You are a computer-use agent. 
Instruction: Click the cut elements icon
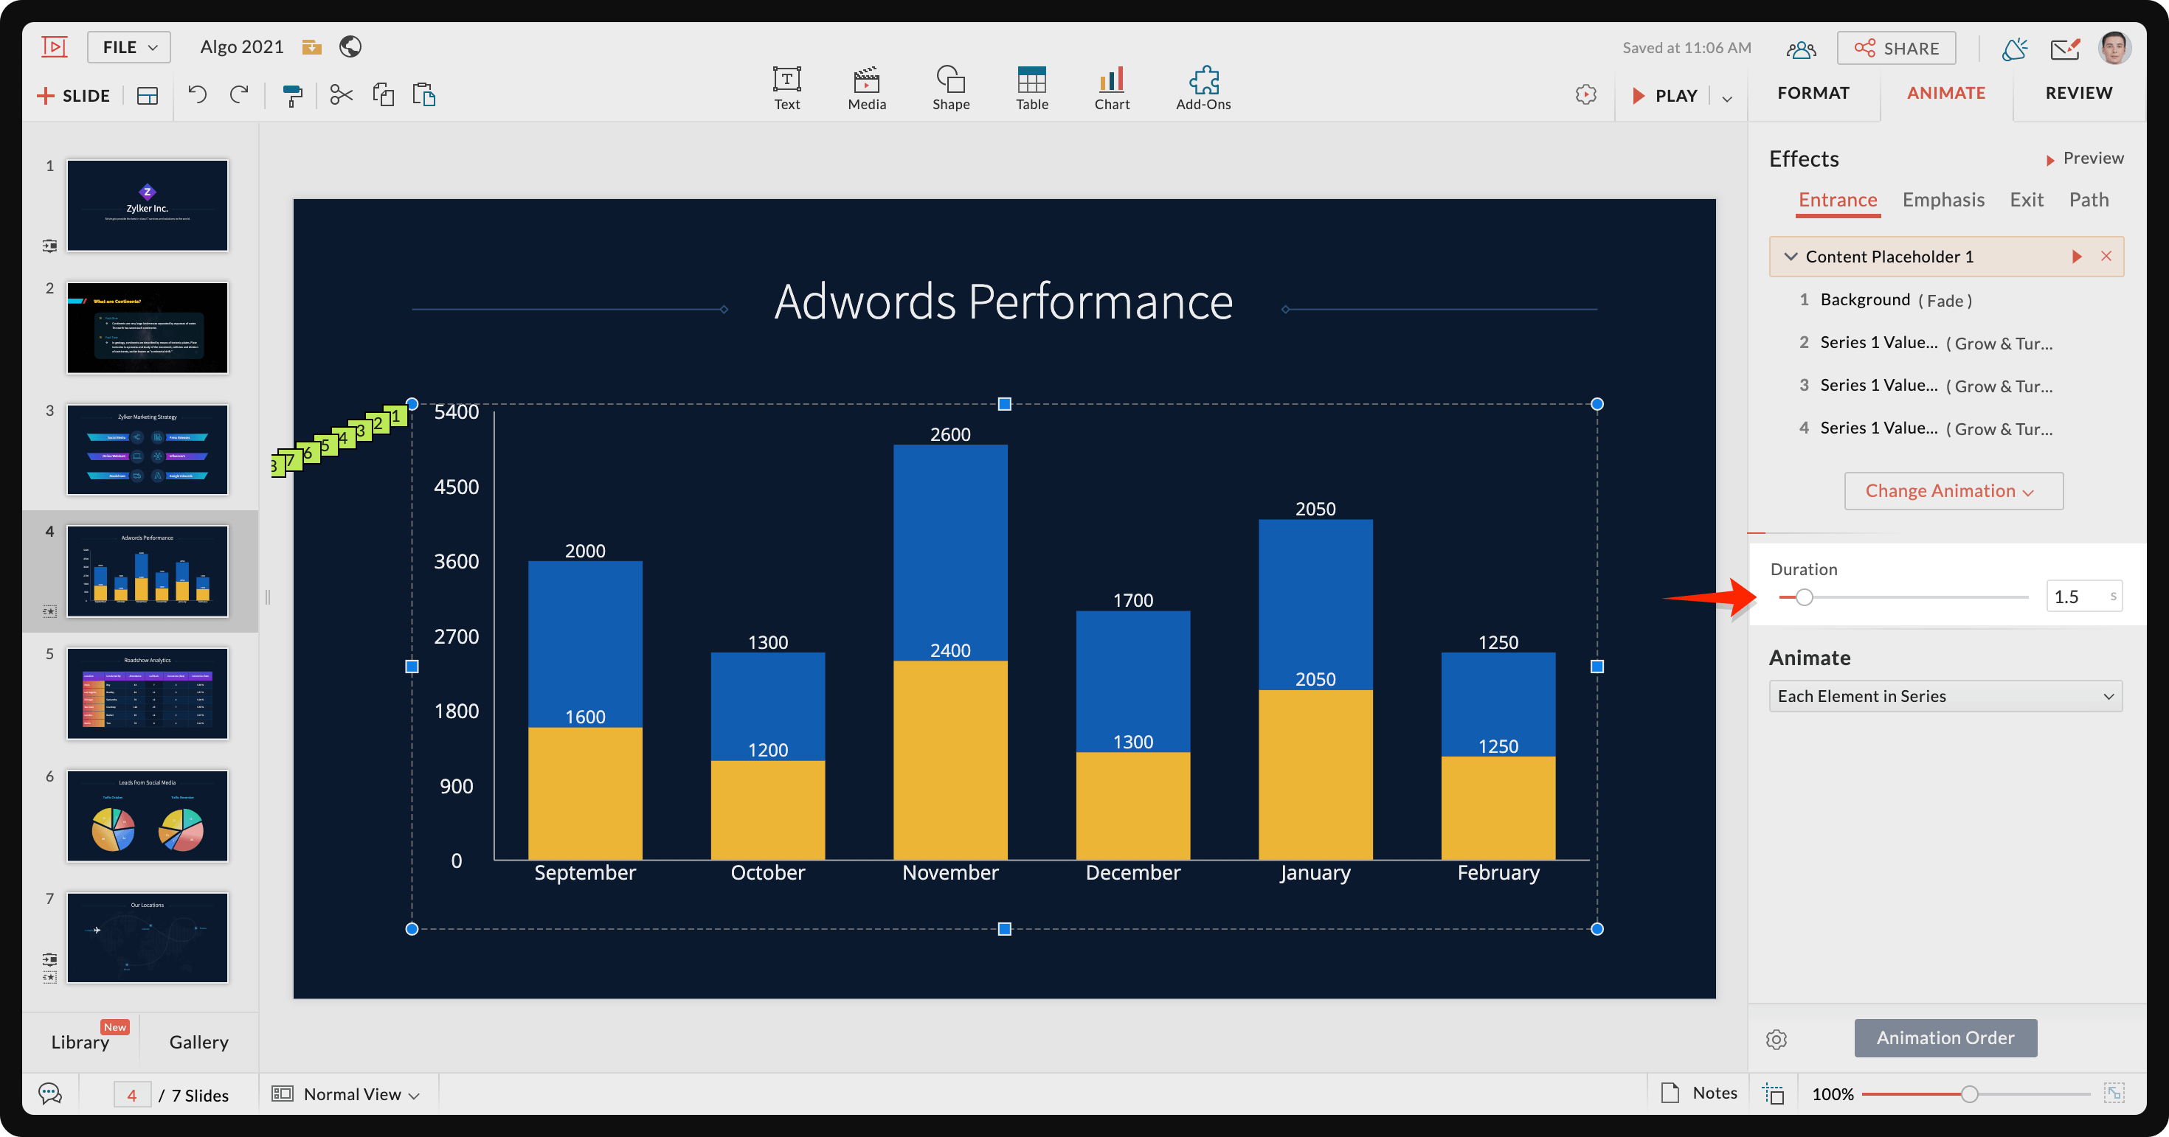click(342, 93)
